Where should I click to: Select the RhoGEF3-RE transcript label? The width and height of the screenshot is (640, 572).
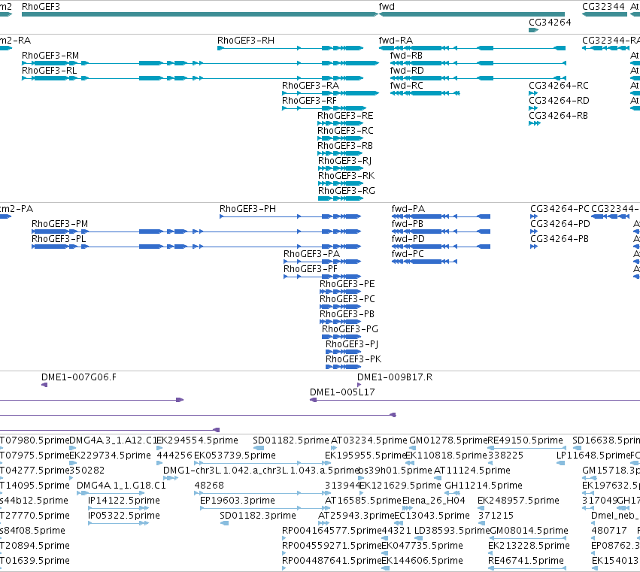[x=345, y=116]
